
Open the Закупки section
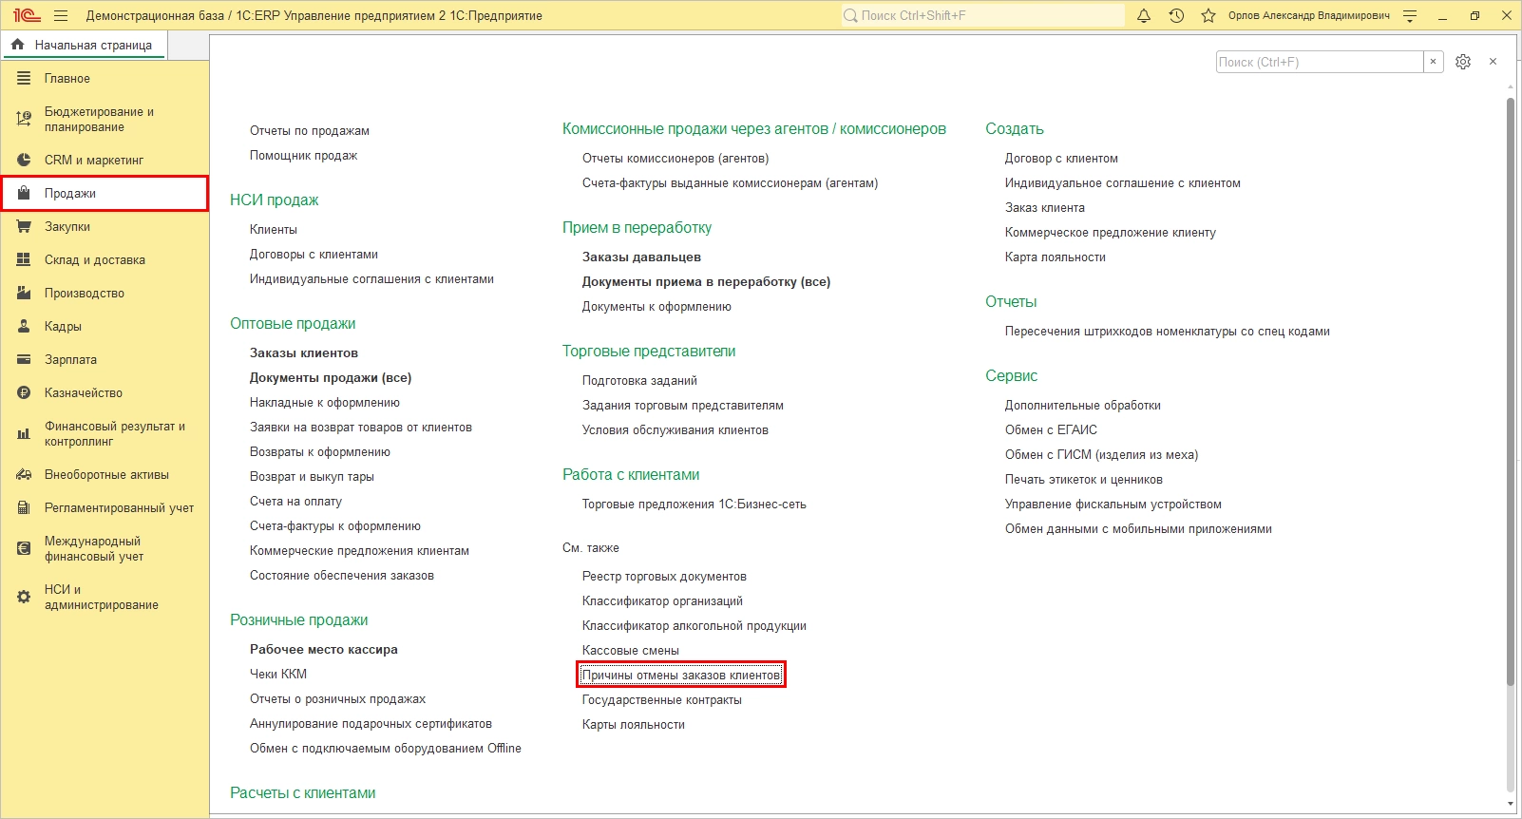click(105, 226)
